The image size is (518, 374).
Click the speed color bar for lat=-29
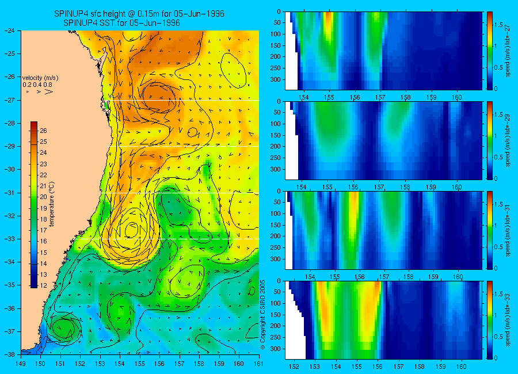pos(490,140)
